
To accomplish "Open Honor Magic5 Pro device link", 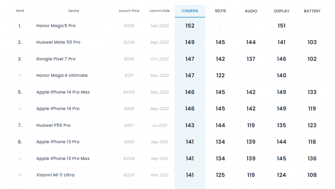I will tap(56, 26).
